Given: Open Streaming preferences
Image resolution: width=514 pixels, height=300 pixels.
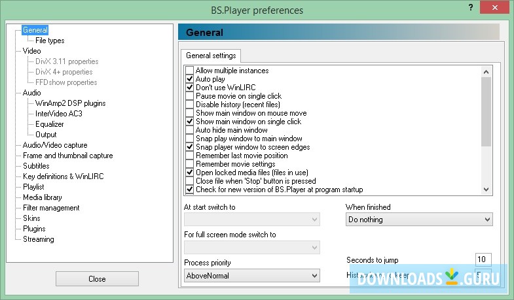Looking at the screenshot, I should coord(39,239).
